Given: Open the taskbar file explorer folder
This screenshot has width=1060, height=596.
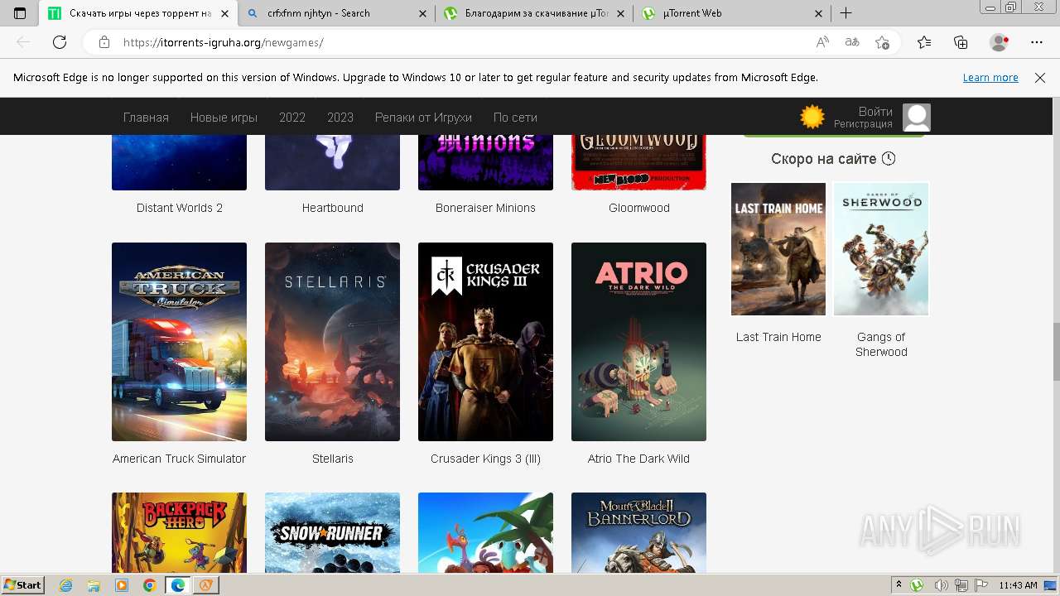Looking at the screenshot, I should pyautogui.click(x=94, y=585).
